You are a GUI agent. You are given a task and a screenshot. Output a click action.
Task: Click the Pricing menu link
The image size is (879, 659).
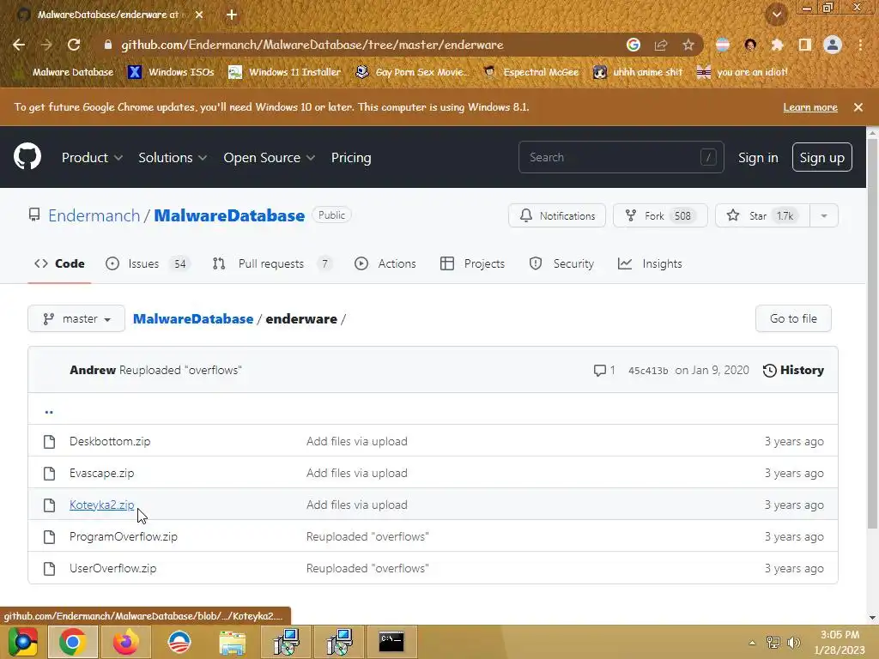pyautogui.click(x=351, y=158)
